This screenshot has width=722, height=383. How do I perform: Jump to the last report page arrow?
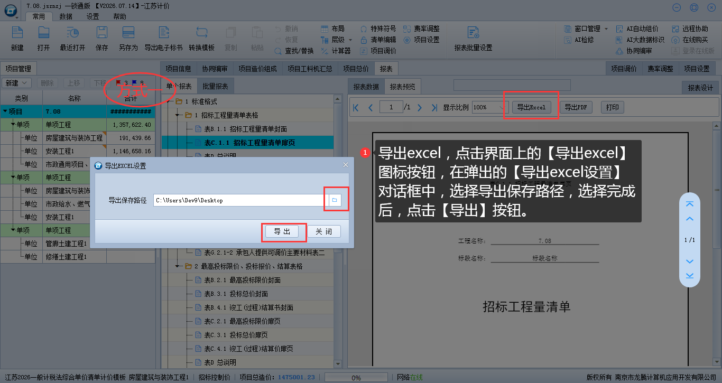click(x=434, y=107)
